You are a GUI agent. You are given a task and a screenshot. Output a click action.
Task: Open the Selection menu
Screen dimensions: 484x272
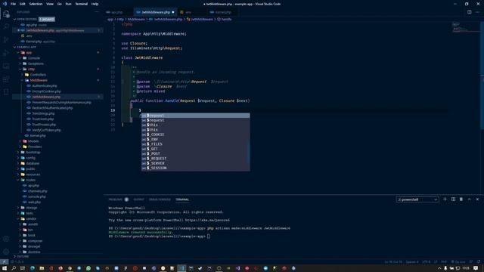tap(36, 4)
